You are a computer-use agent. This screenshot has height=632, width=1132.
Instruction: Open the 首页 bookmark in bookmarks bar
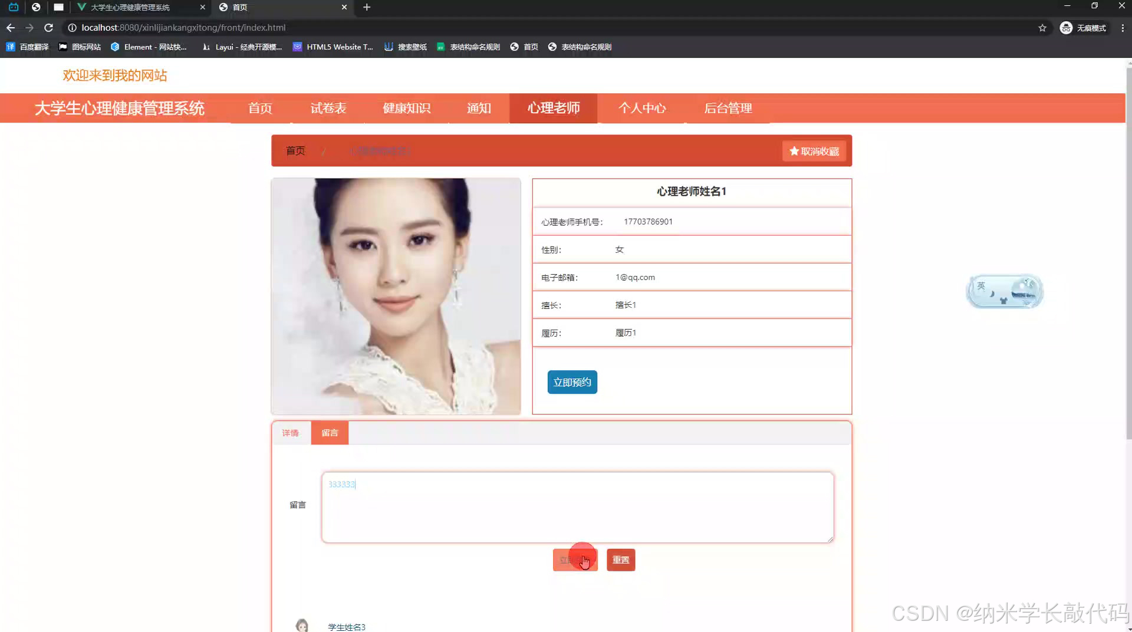click(524, 47)
